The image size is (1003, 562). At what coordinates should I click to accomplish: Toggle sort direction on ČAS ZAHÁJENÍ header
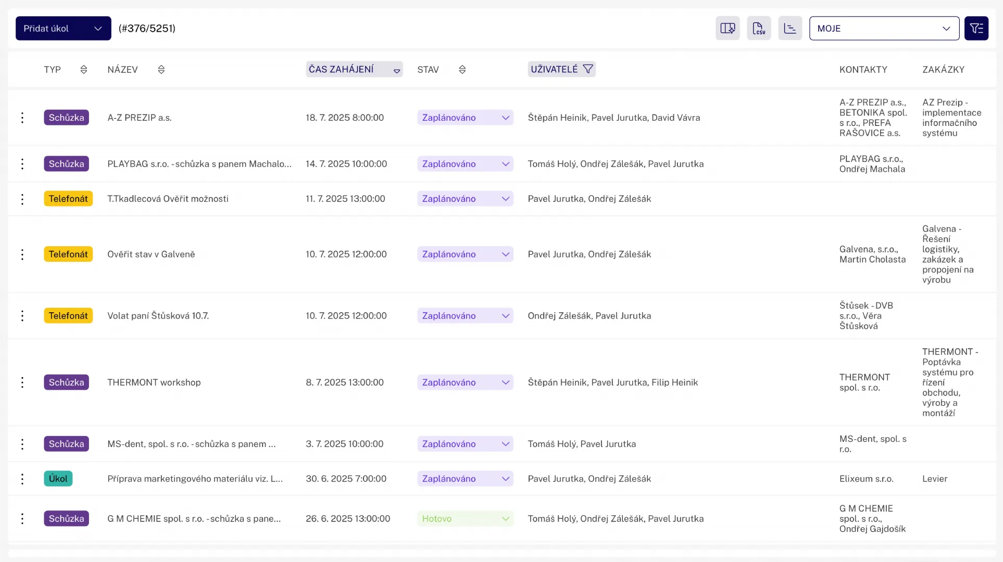(x=397, y=70)
